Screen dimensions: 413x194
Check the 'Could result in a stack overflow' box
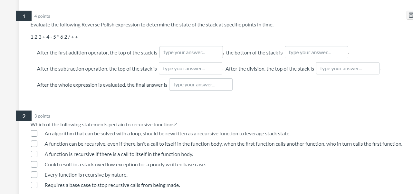click(x=34, y=164)
